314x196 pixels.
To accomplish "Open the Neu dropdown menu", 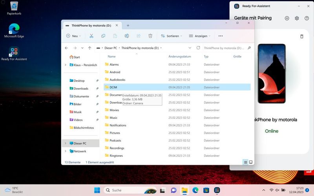I will 73,36.
